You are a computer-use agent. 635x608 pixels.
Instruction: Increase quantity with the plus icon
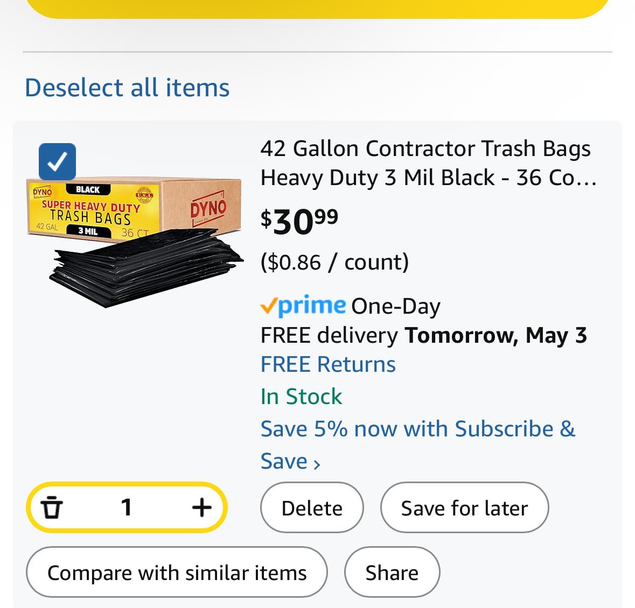(x=201, y=507)
